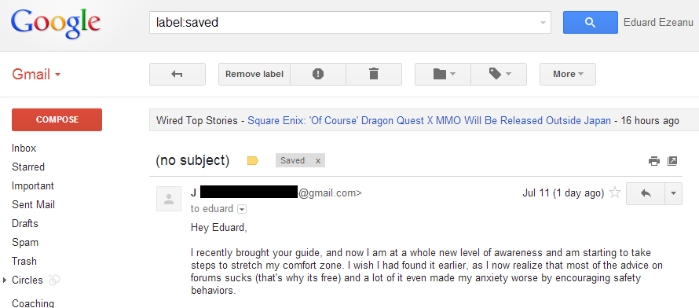Show details arrow next to 'to eduard'
This screenshot has height=308, width=699.
(x=242, y=209)
